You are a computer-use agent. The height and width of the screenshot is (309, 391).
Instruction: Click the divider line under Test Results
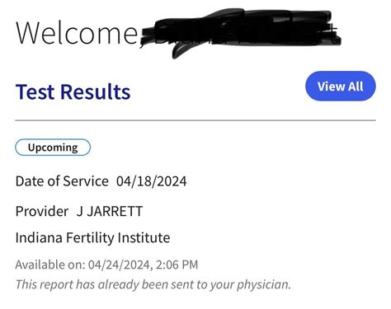coord(195,120)
